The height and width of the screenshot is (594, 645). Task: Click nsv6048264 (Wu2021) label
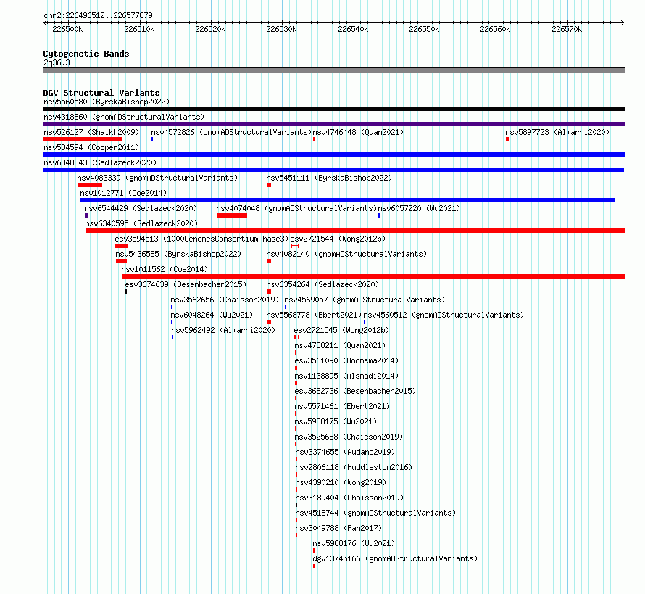pyautogui.click(x=212, y=315)
